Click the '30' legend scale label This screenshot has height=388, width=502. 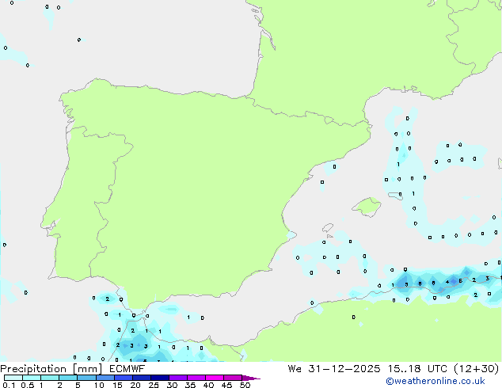coord(172,385)
